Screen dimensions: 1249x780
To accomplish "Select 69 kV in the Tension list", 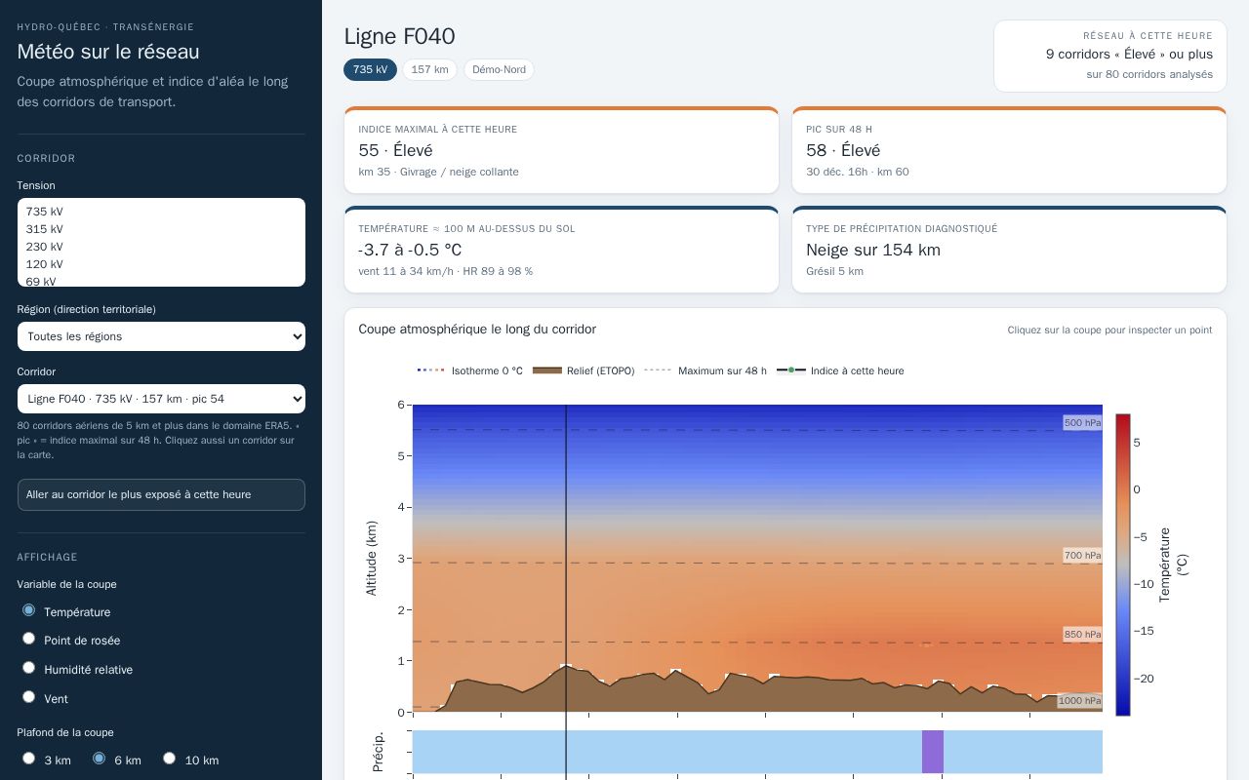I will 161,281.
